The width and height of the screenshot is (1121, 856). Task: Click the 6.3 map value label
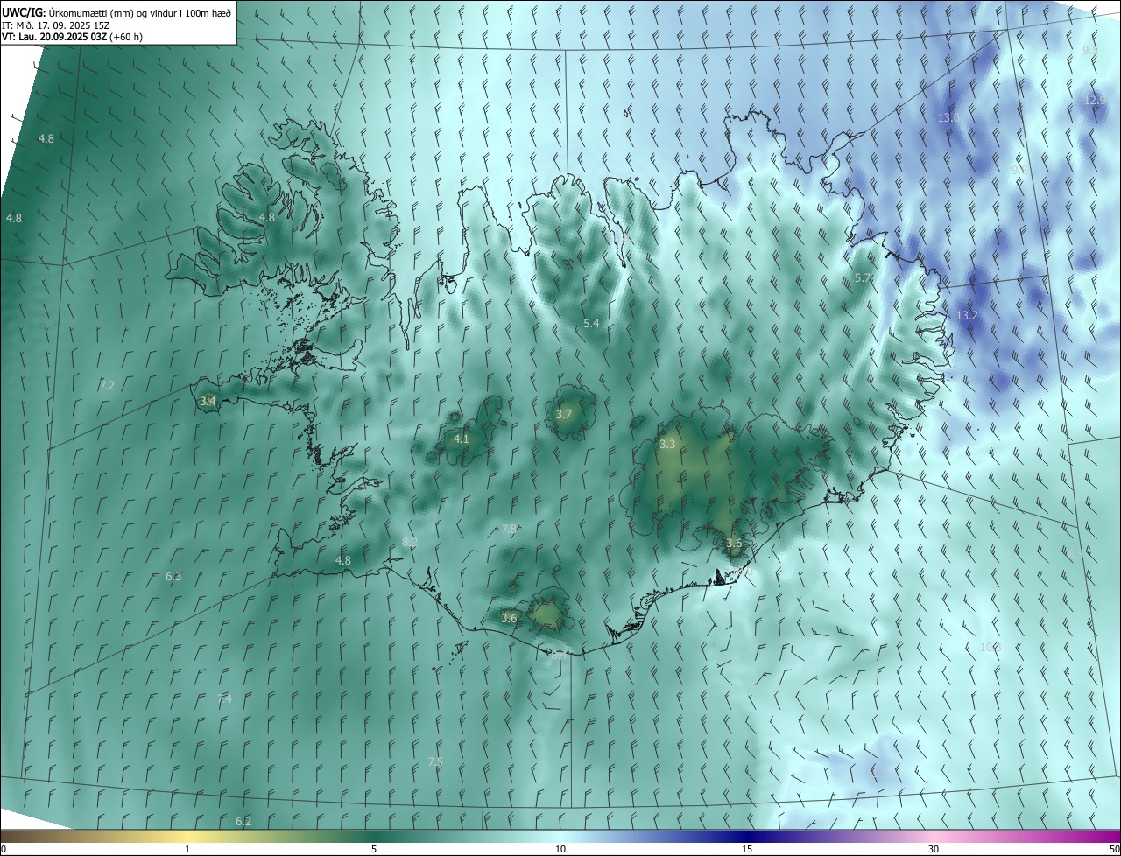point(173,576)
